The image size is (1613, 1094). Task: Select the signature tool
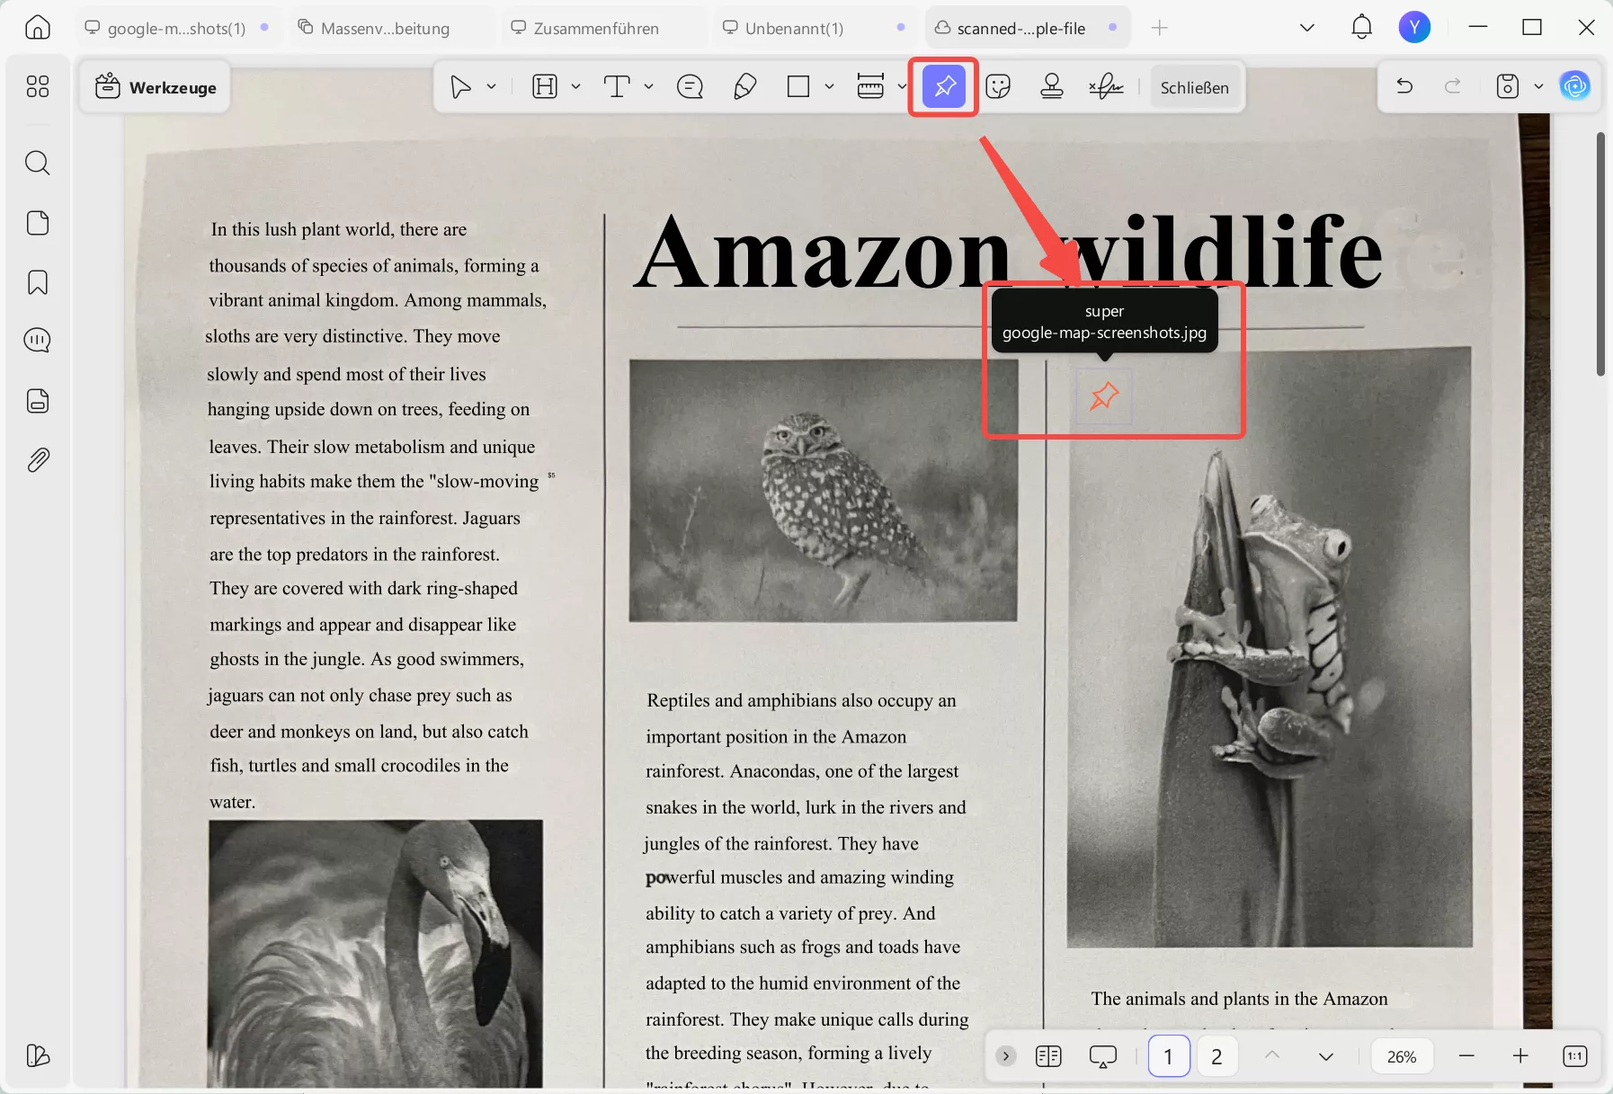(x=1106, y=86)
